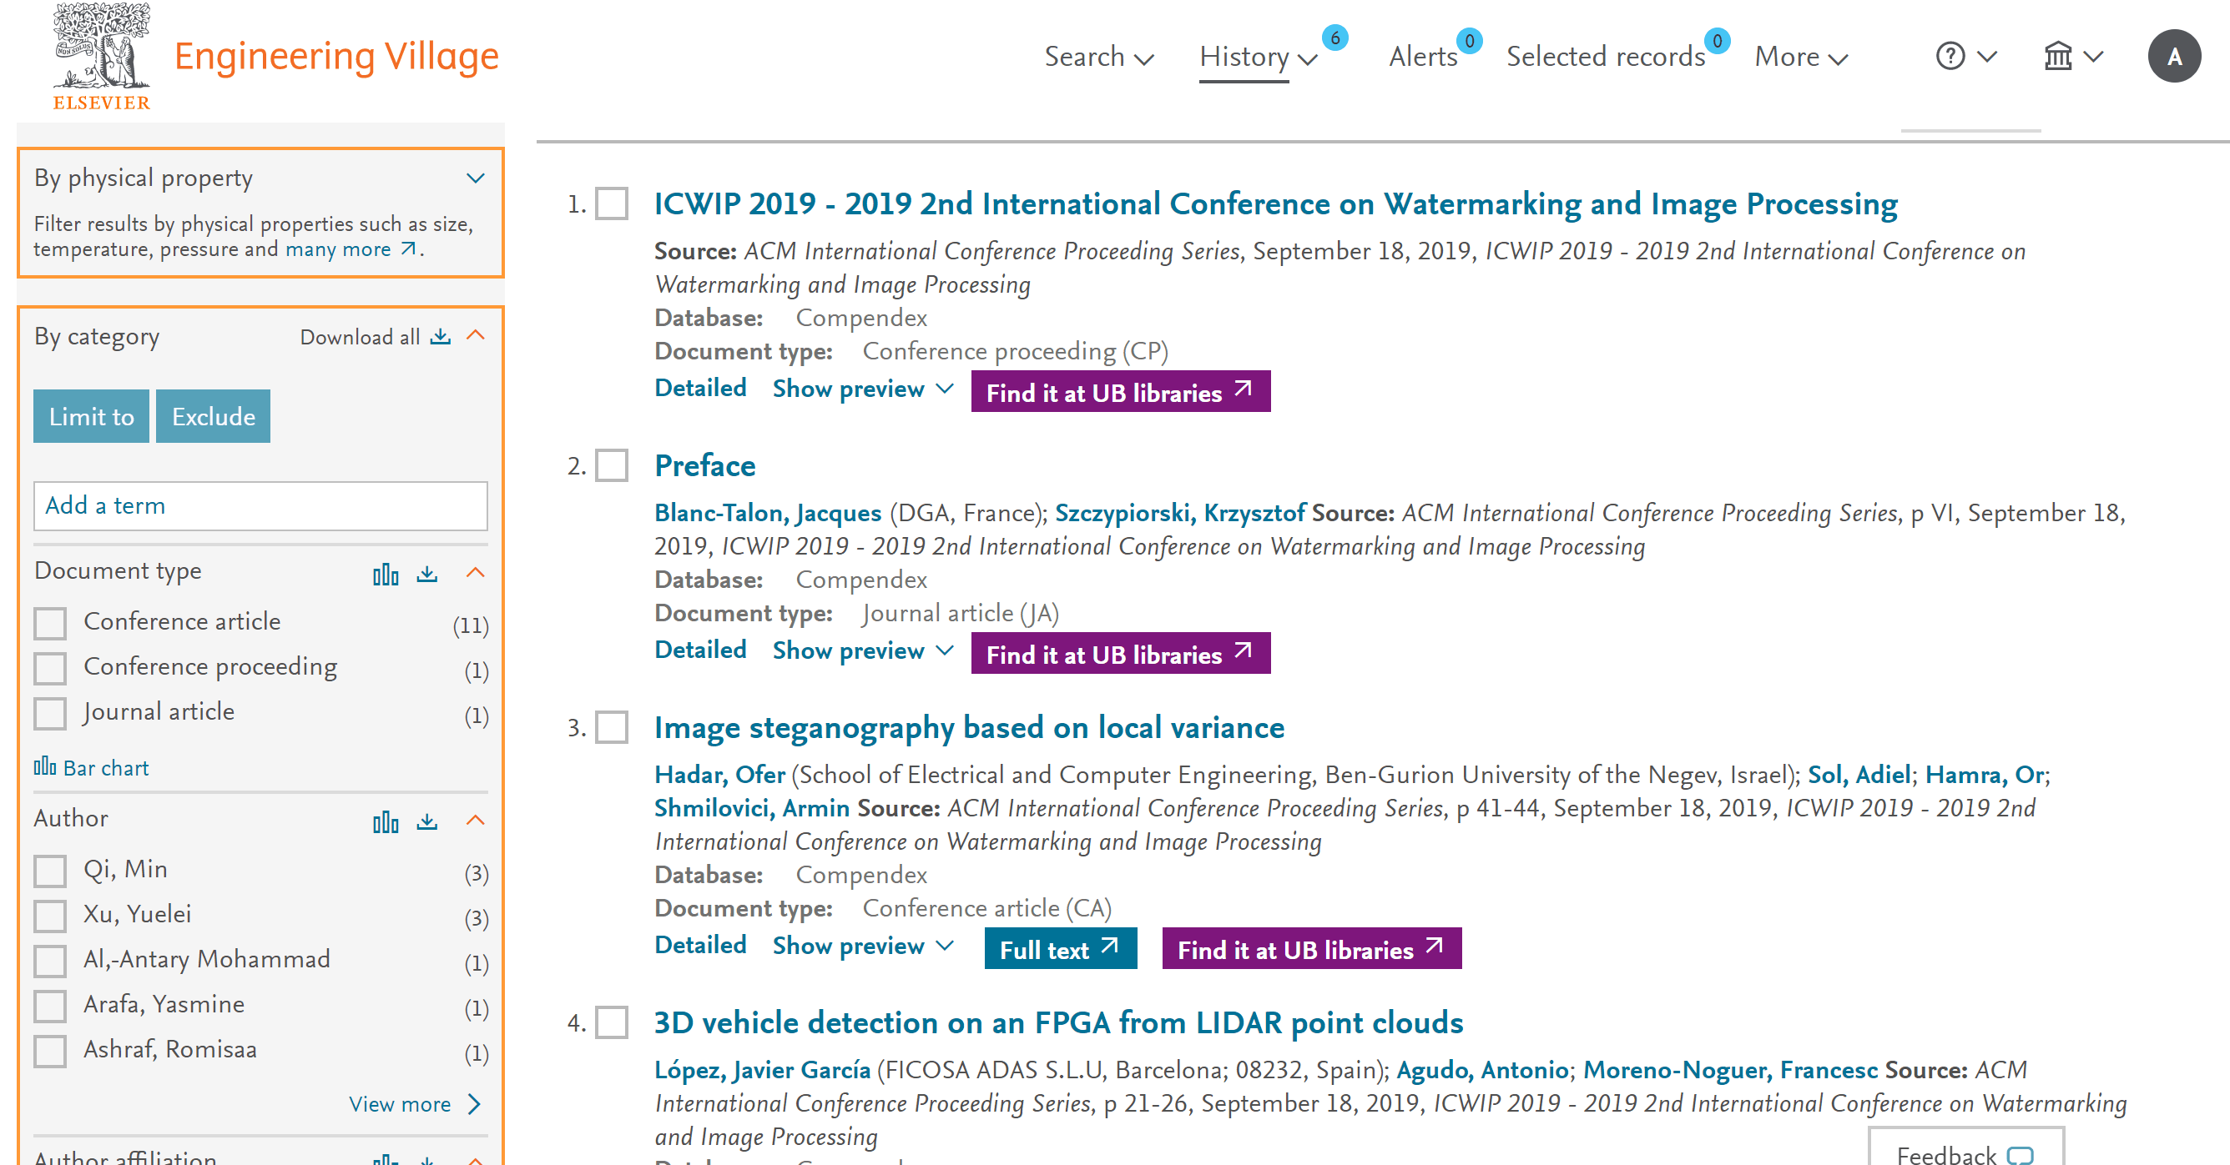Check author Arafa, Yasmine filter
Viewport: 2230px width, 1165px height.
50,1005
